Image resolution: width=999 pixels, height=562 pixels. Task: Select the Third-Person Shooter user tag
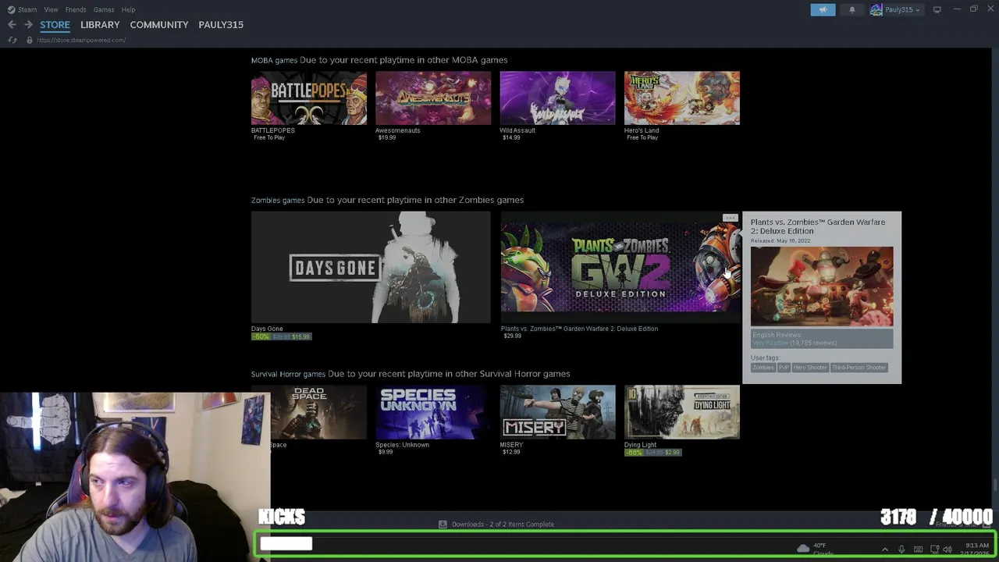(859, 368)
